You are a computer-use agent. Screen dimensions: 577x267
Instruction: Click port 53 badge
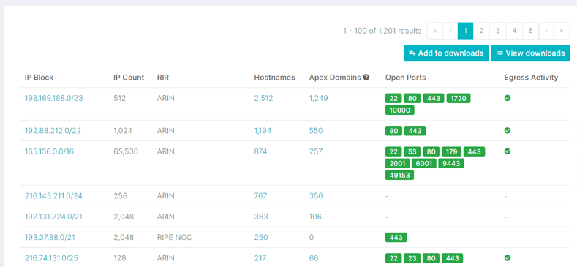tap(412, 151)
